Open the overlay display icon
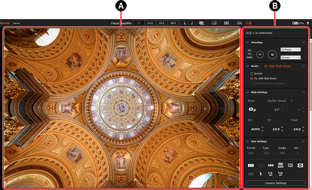312x190 pixels. tap(201, 23)
